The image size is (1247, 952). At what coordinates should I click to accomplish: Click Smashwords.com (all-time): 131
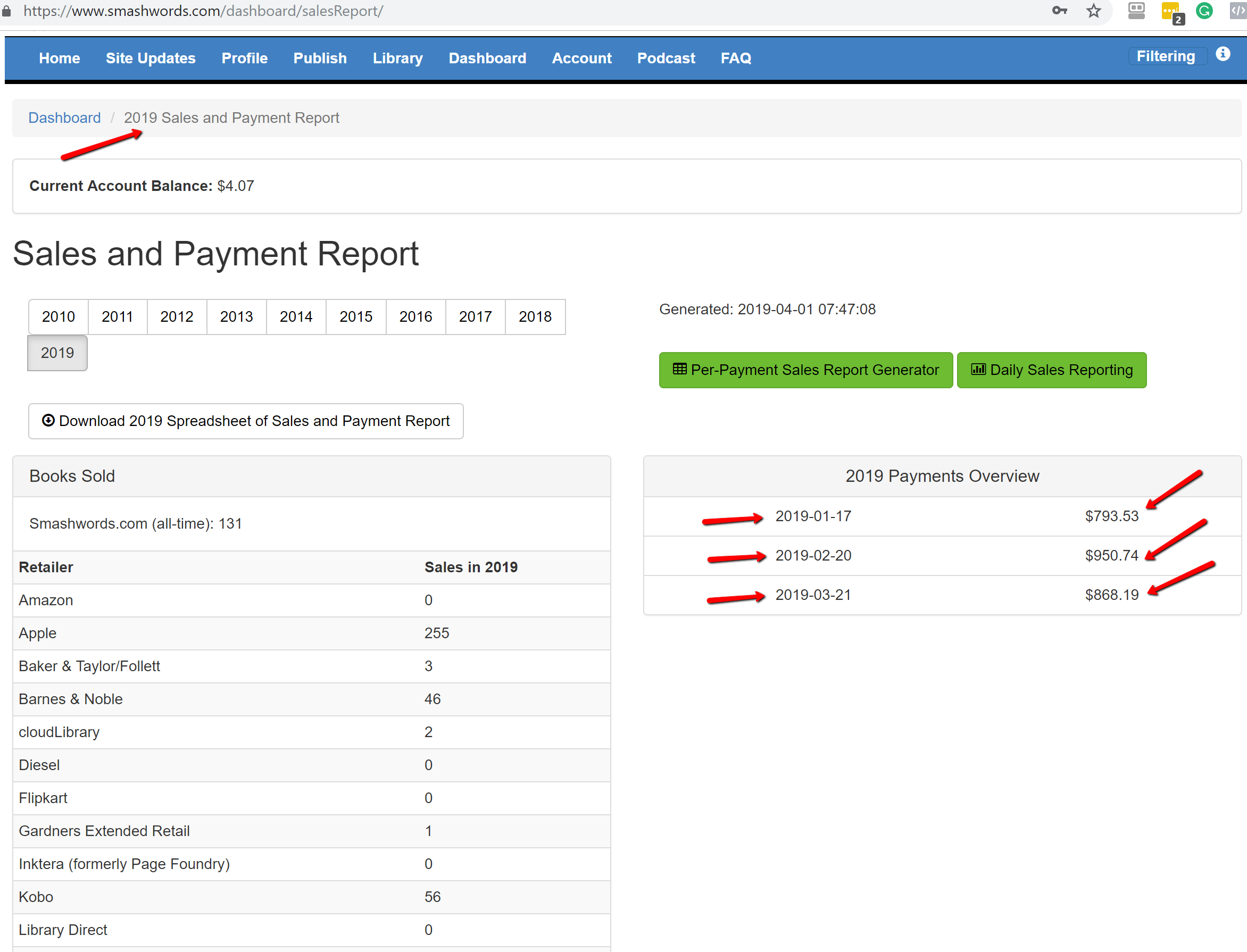(136, 523)
